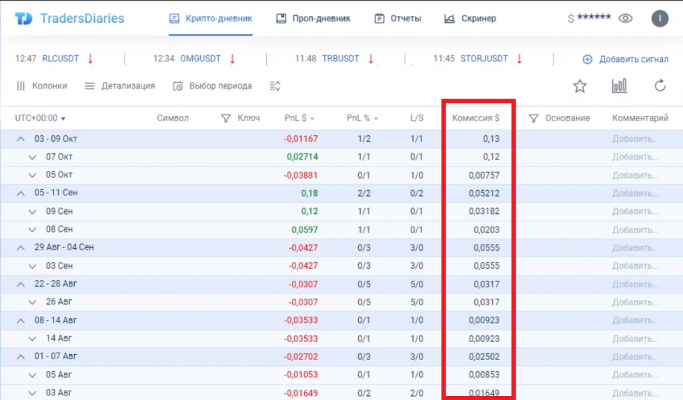The image size is (683, 400).
Task: Collapse the 29 Авг - 04 Сен week
Action: [x=21, y=247]
